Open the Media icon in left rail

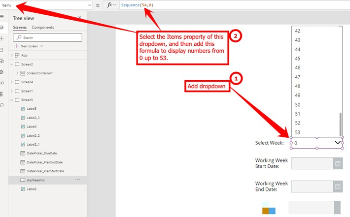(2, 61)
